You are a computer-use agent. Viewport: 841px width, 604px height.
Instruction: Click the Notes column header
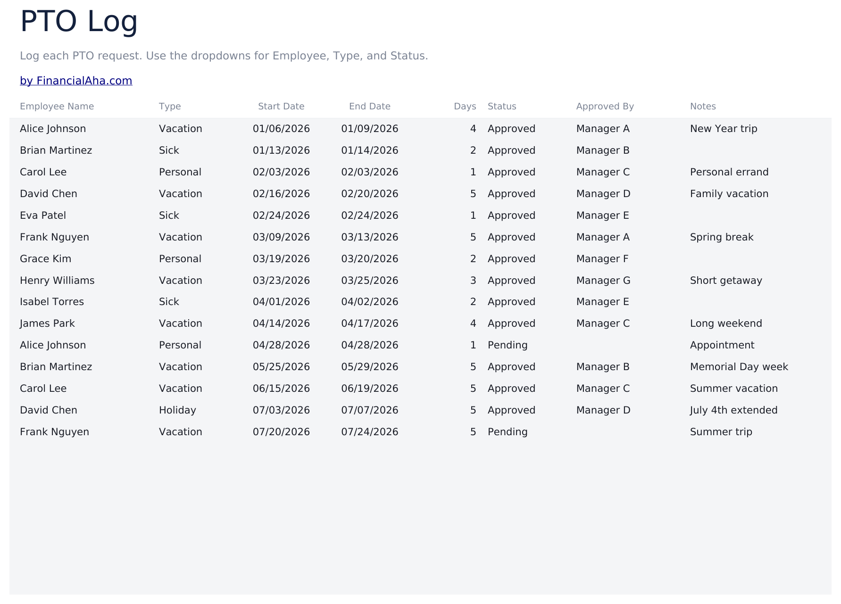(703, 107)
